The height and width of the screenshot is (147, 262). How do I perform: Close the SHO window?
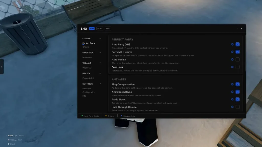[242, 29]
